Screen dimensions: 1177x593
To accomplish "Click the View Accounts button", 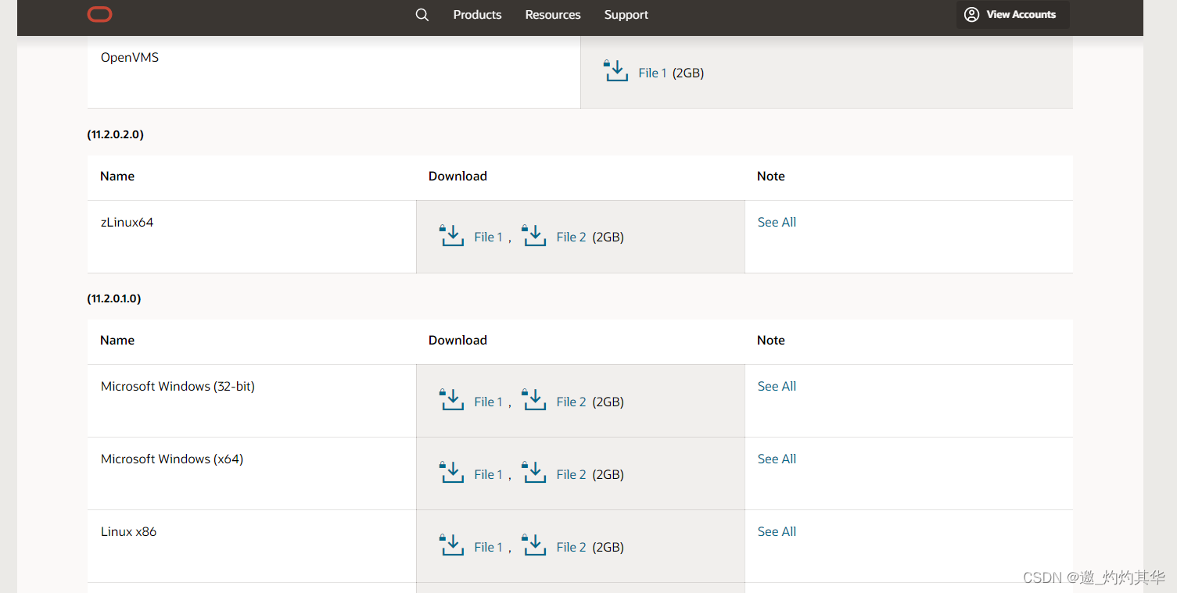I will click(1013, 15).
